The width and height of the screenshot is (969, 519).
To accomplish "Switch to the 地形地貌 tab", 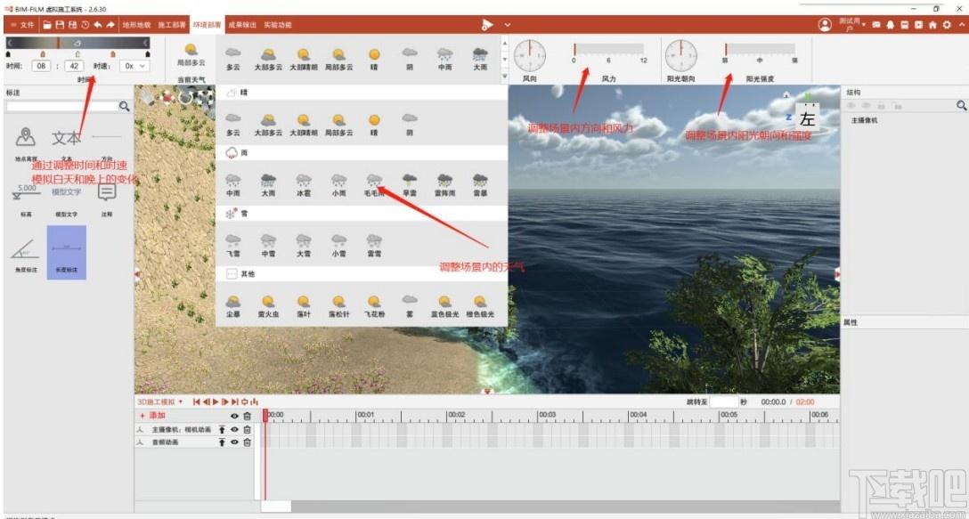I will click(x=136, y=25).
